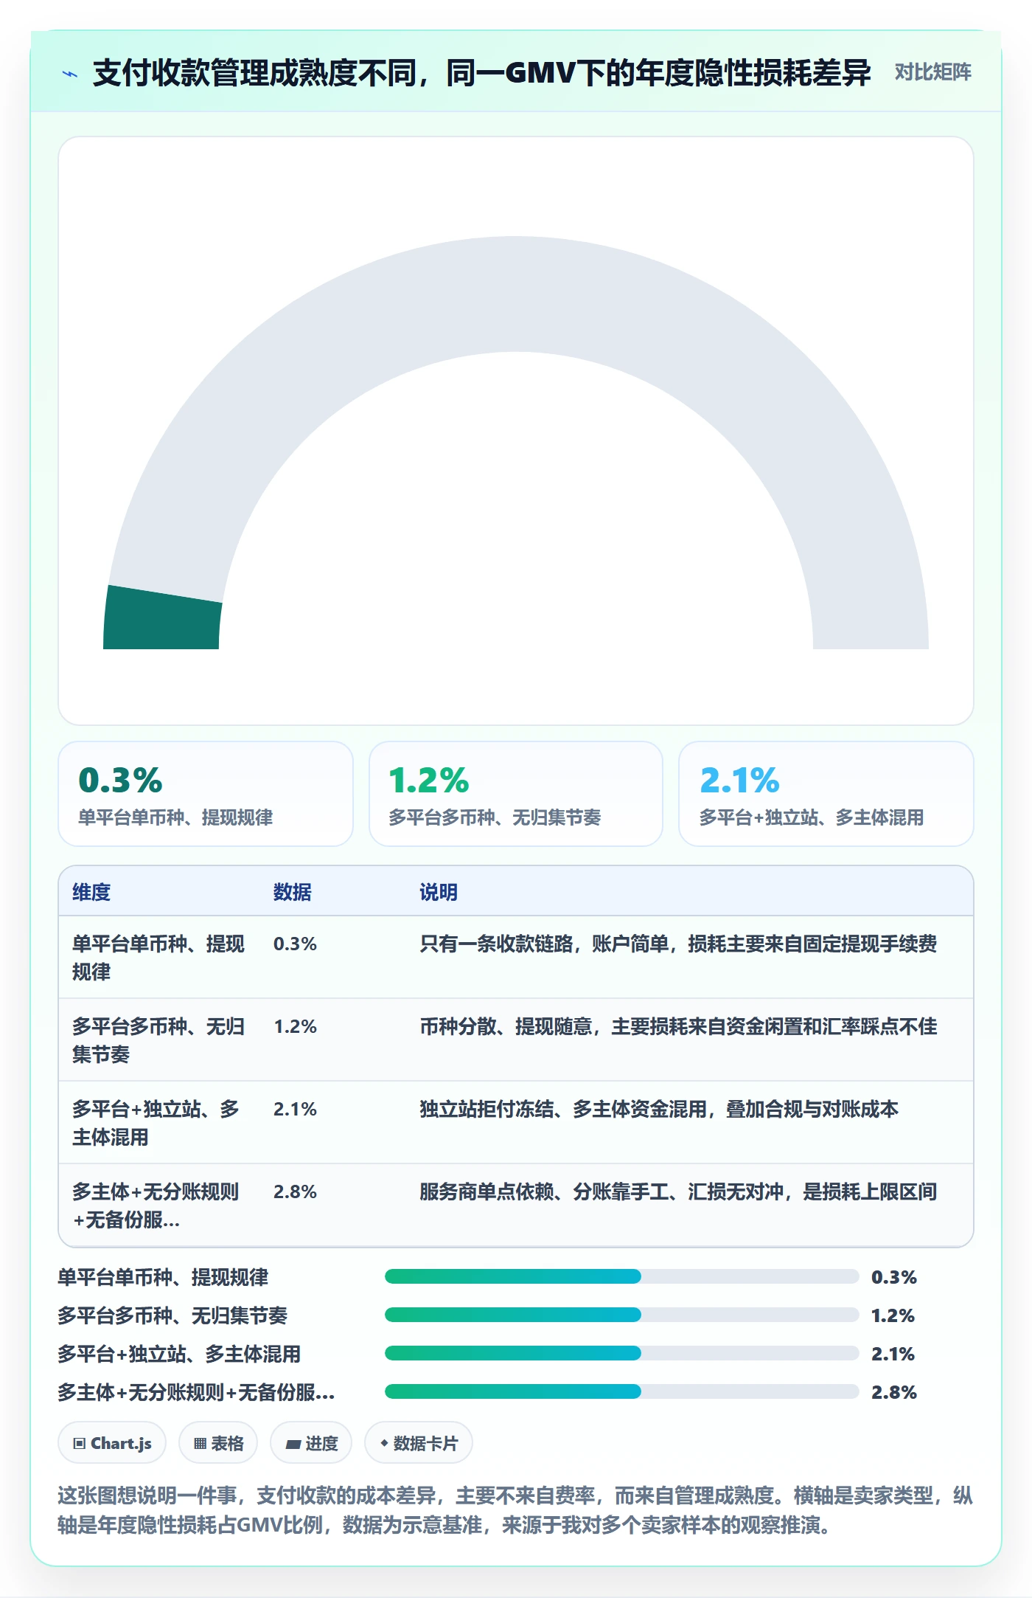Screen dimensions: 1032x1598
Task: Click description 服务商单点依赖、分账靠手工
Action: pyautogui.click(x=678, y=1191)
